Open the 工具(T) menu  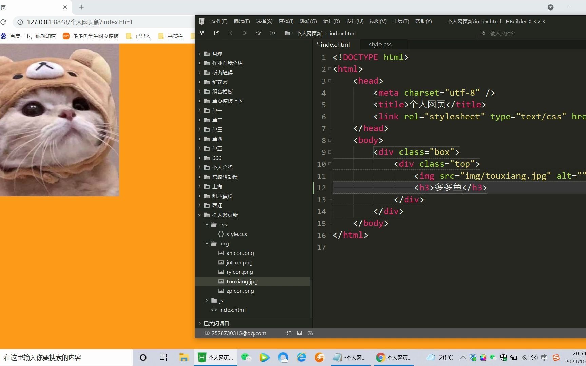point(401,21)
